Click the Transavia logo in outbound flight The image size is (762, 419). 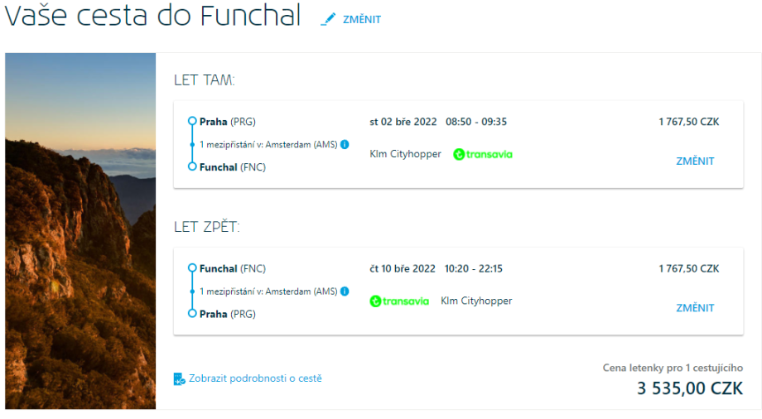click(x=483, y=154)
